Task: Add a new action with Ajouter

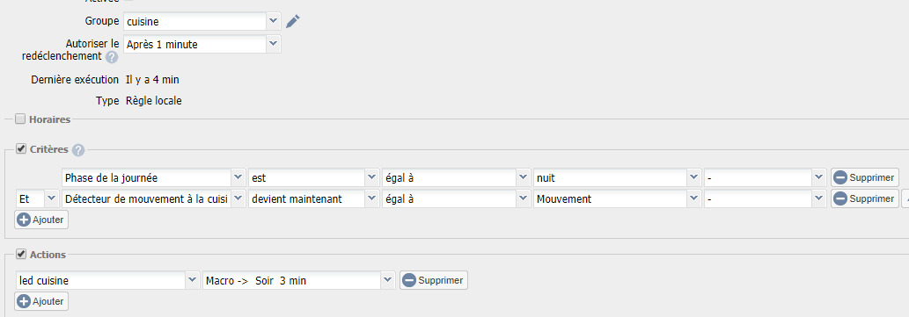Action: [x=41, y=301]
